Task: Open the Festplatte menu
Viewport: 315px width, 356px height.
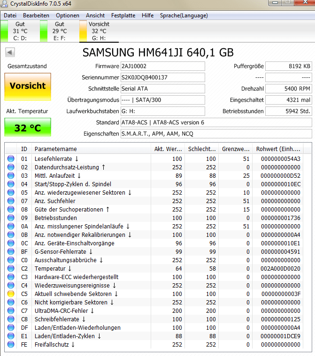Action: (x=123, y=15)
